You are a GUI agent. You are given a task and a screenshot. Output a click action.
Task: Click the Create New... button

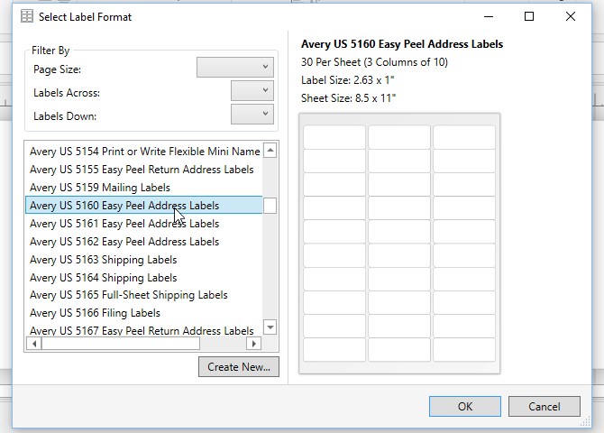pyautogui.click(x=239, y=366)
